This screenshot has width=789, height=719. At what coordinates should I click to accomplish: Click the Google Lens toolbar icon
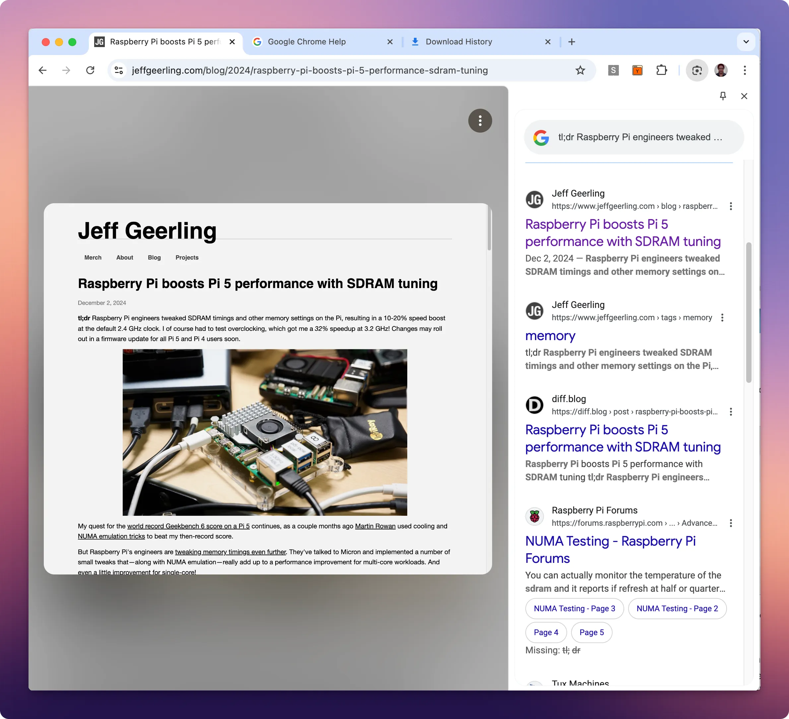point(697,70)
